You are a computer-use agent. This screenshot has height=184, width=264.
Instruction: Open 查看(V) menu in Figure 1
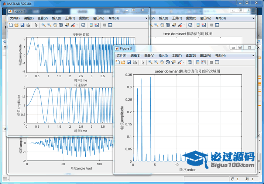(x=42, y=18)
